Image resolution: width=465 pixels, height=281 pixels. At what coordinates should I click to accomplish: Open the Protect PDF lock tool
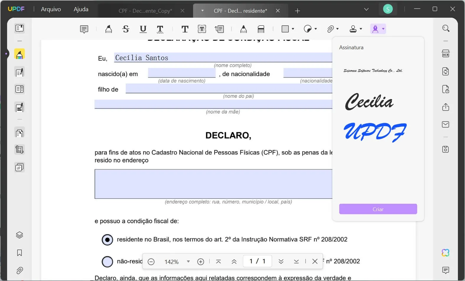click(x=446, y=89)
